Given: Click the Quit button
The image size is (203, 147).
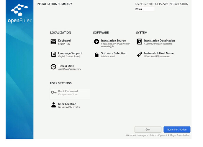Looking at the screenshot, I should pyautogui.click(x=148, y=129).
